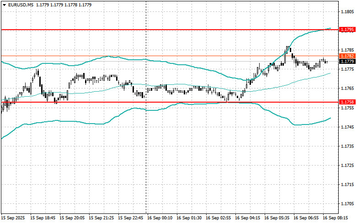This screenshot has width=357, height=223.
Task: Open the chart menu triangle beside EURUSD,M5
Action: (4, 5)
